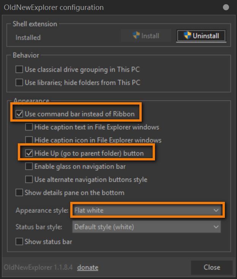Click the chevron of Flat white dropdown
Screen dimensions: 237x279
[216, 210]
